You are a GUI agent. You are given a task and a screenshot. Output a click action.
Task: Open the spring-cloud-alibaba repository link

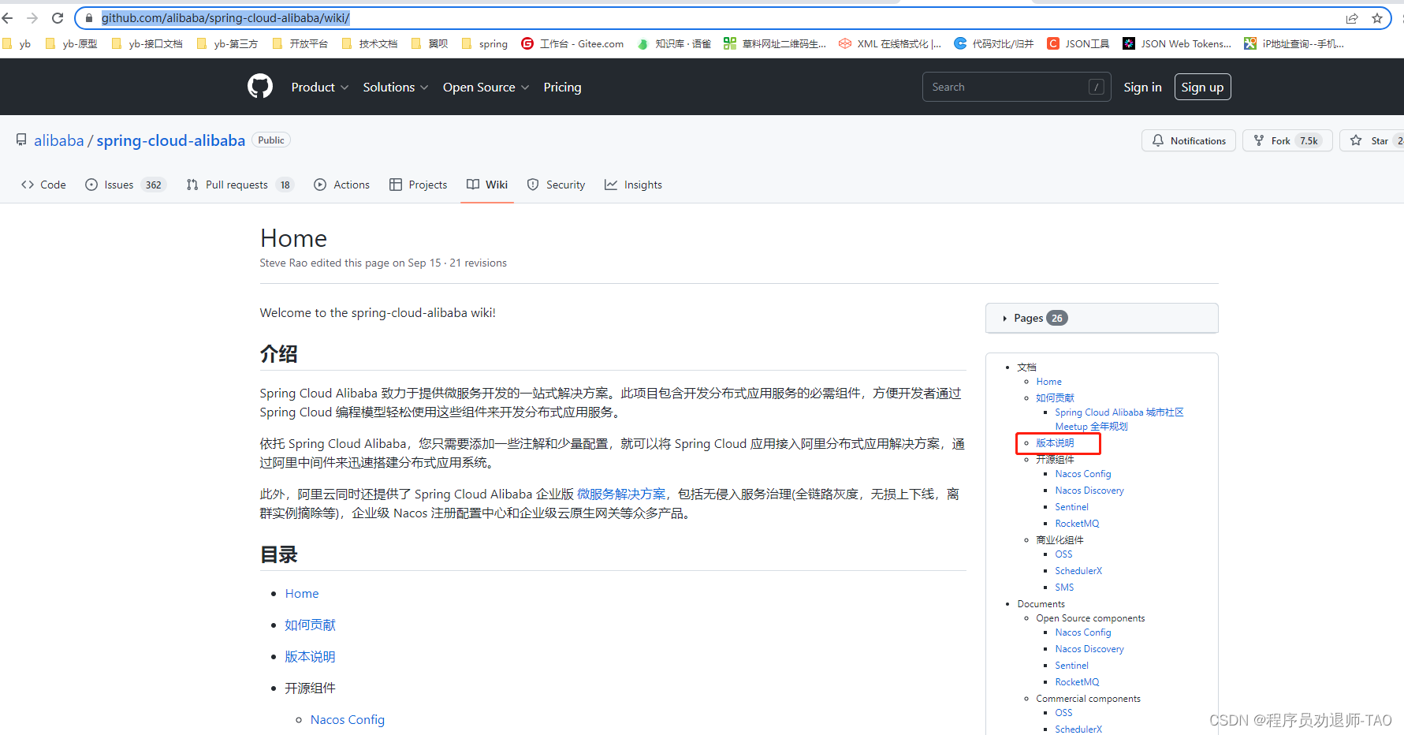pos(170,140)
